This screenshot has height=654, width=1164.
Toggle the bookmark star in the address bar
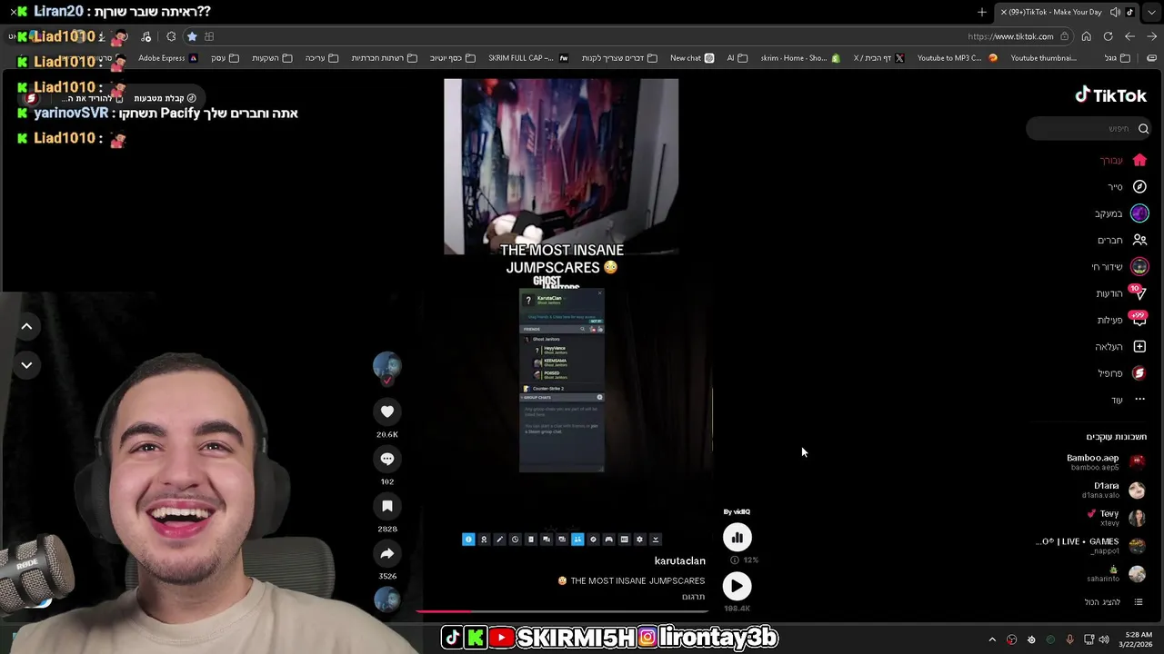tap(192, 36)
